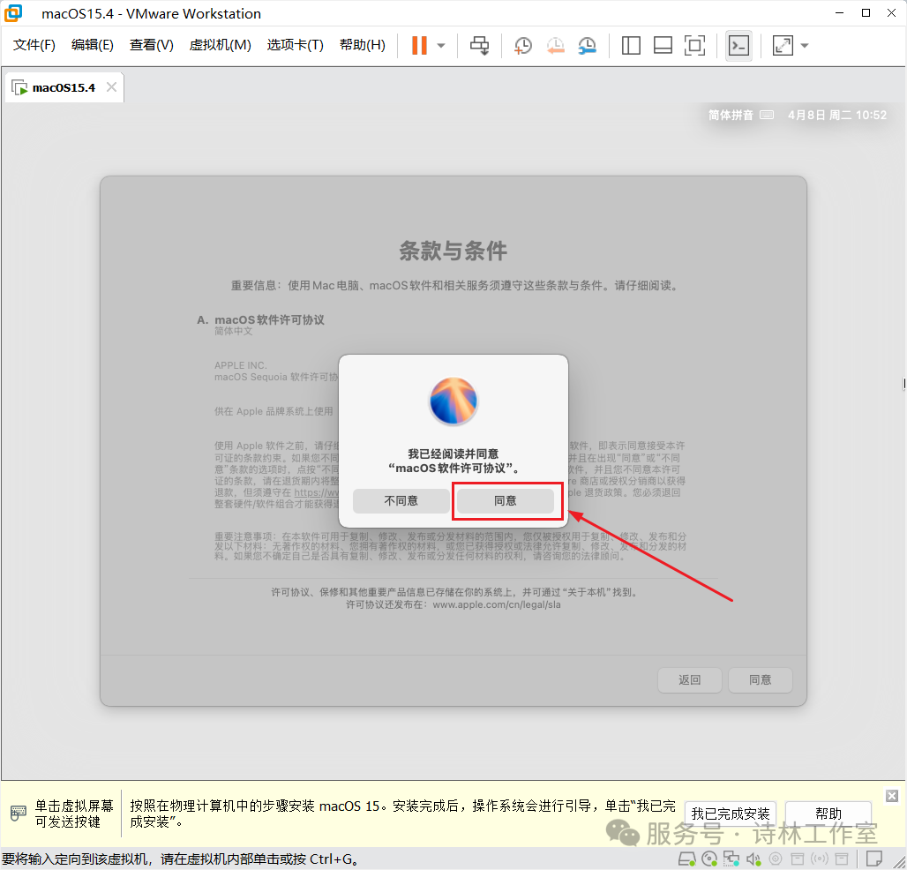Dismiss the yellow install hint bar
907x870 pixels.
pos(892,797)
